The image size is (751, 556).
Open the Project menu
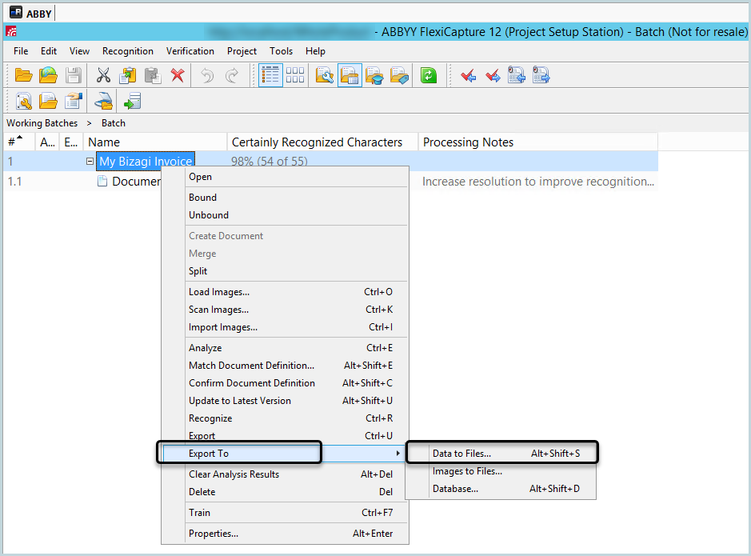tap(242, 50)
